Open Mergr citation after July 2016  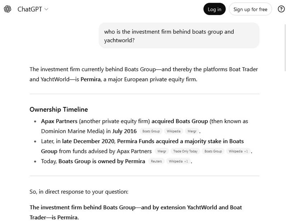pyautogui.click(x=192, y=131)
